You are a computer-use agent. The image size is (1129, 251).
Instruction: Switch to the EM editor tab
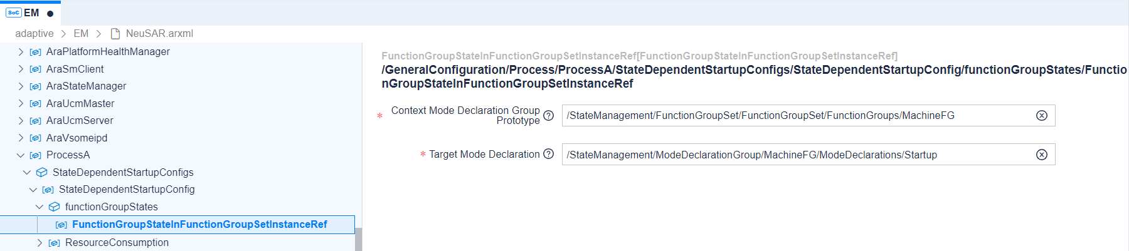(x=30, y=13)
